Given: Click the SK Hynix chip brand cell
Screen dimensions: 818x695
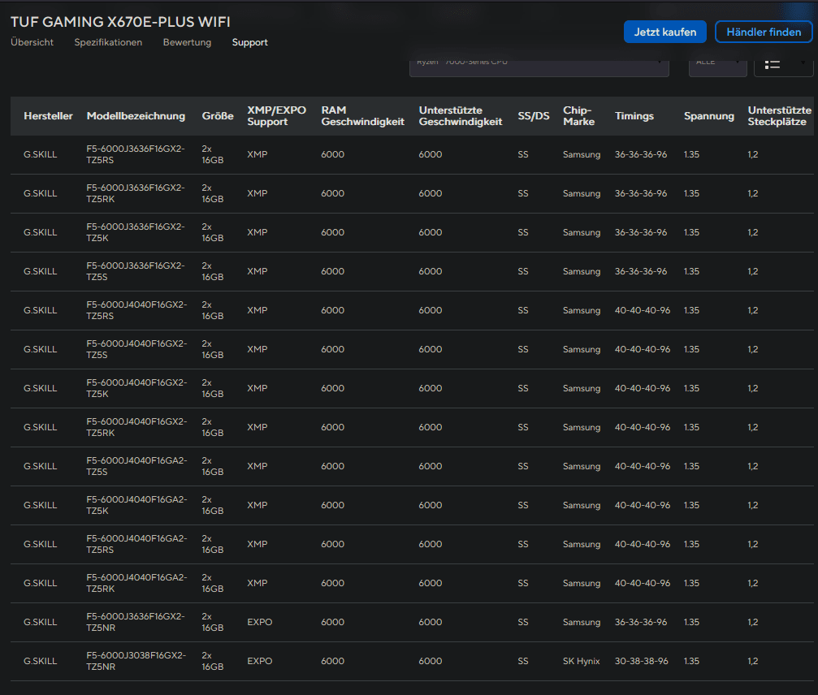Looking at the screenshot, I should pos(581,661).
